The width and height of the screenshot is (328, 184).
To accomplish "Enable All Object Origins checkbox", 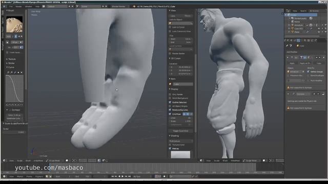I will click(x=170, y=106).
